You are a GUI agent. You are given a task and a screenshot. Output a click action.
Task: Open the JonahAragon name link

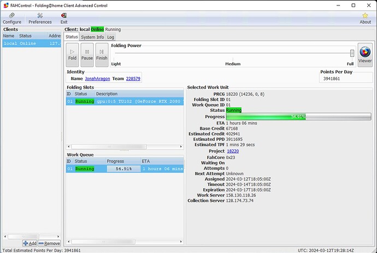[x=97, y=78]
